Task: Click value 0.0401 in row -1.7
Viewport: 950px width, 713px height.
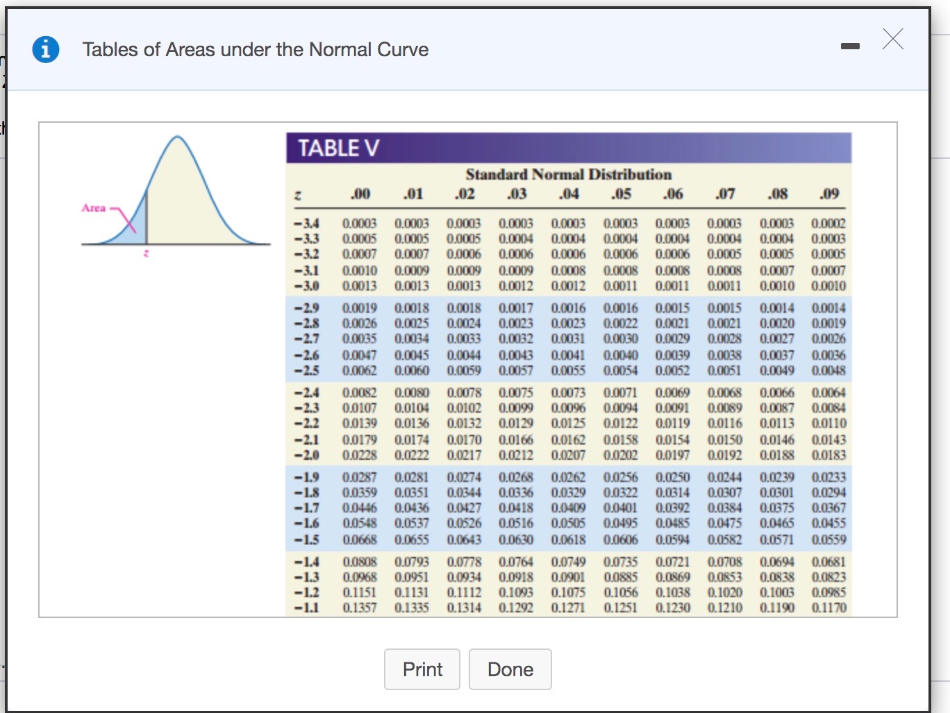Action: [x=621, y=508]
